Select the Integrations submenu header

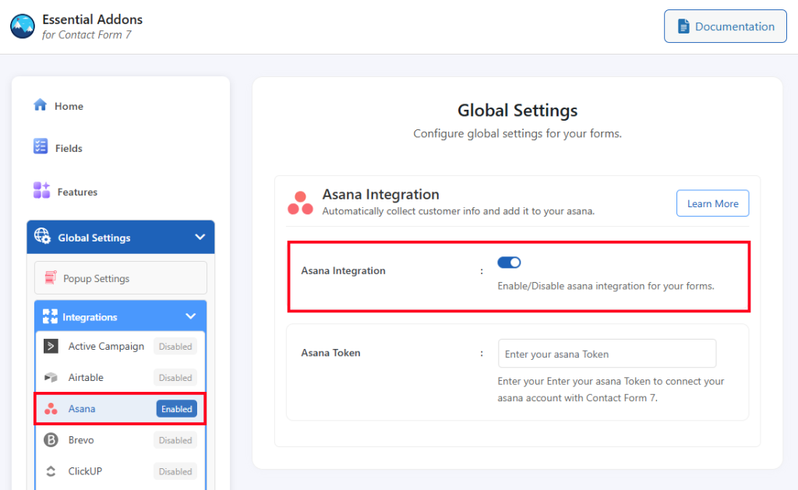point(121,316)
